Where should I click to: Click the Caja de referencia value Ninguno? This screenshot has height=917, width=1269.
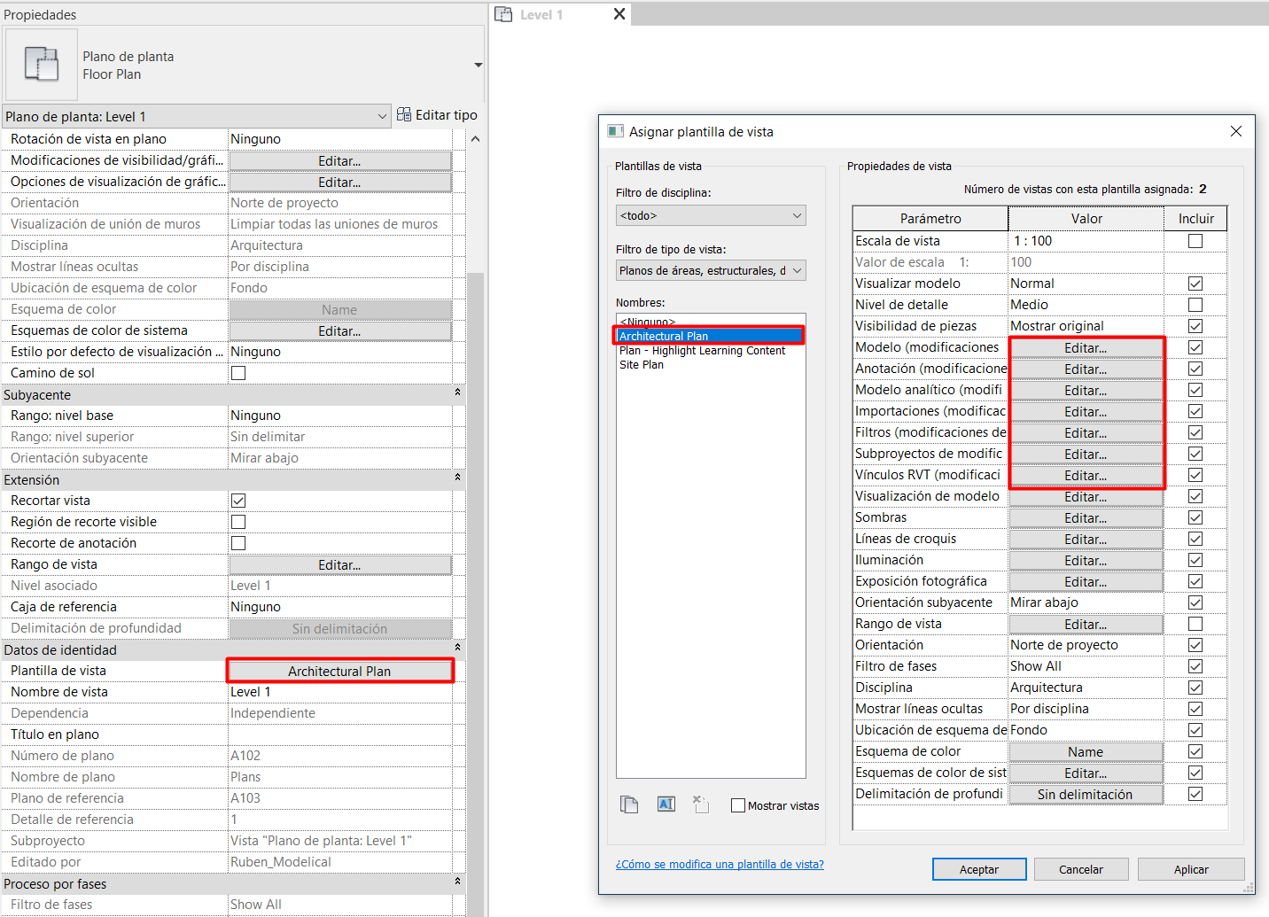[340, 607]
